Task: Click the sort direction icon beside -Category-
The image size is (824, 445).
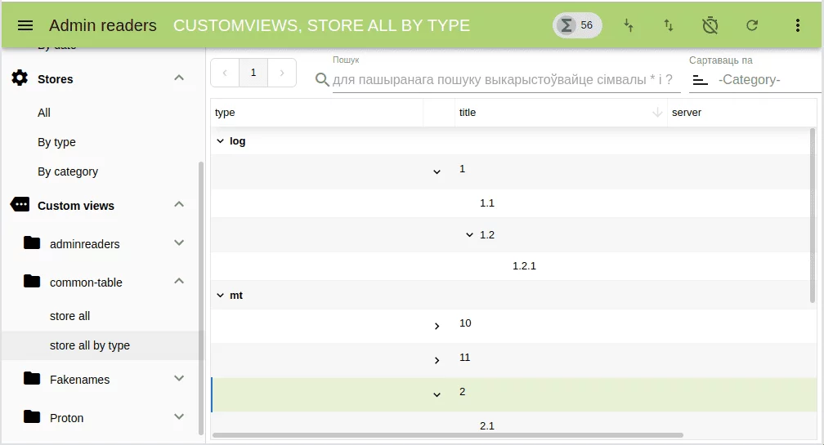Action: pyautogui.click(x=700, y=80)
